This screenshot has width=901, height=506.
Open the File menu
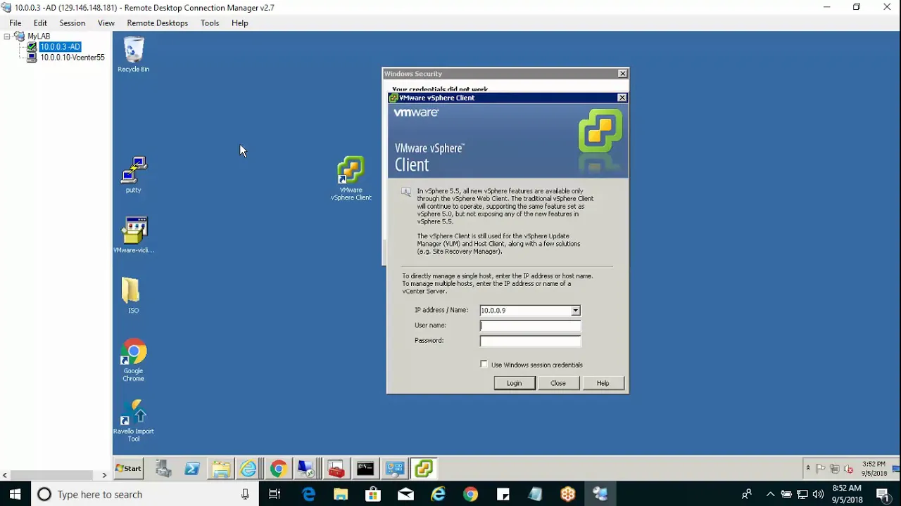(x=15, y=23)
